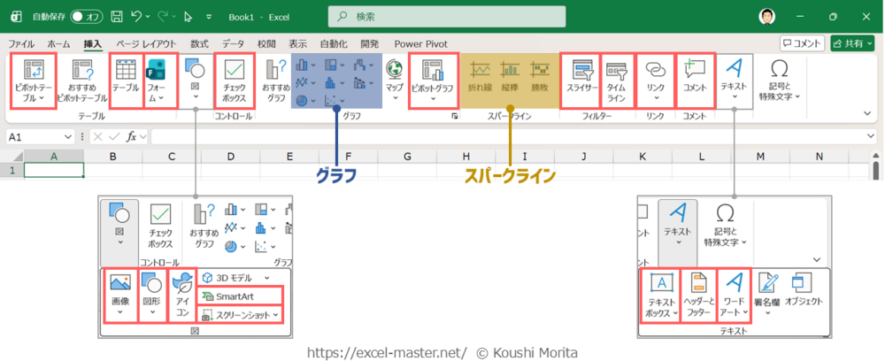This screenshot has width=885, height=361.
Task: Insert a scatter chart from main ribbon
Action: 331,101
